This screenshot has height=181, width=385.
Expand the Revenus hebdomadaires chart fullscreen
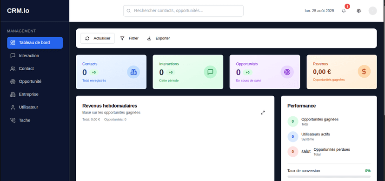tap(263, 113)
